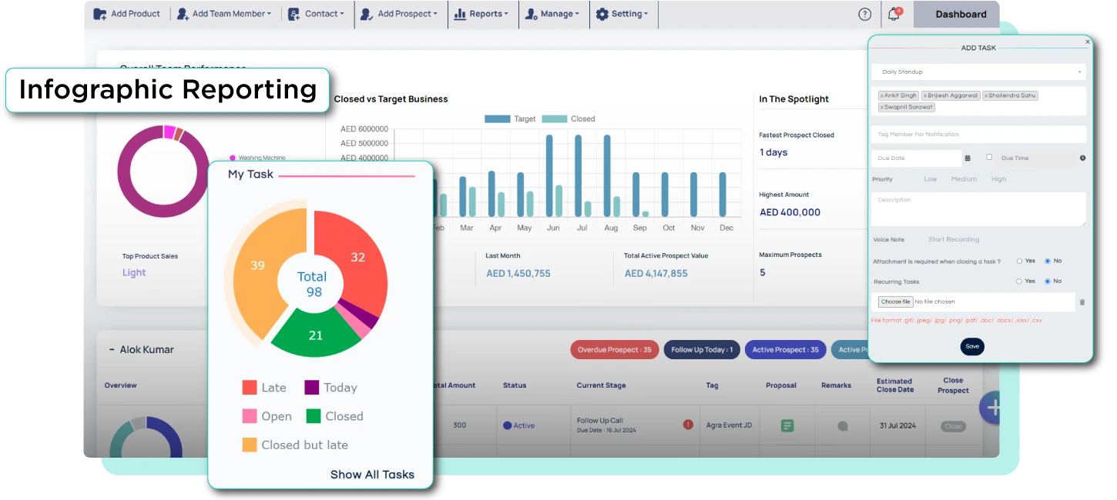The height and width of the screenshot is (500, 1117).
Task: Open the remarks chat bubble icon
Action: pos(843,426)
